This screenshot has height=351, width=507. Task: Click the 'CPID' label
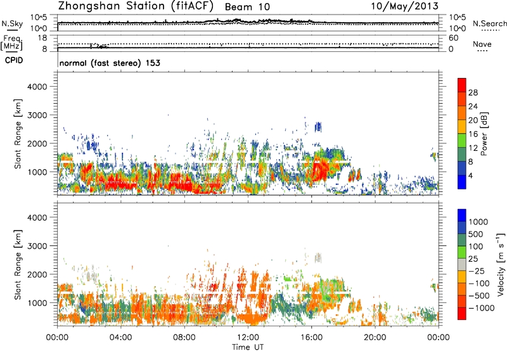click(x=14, y=60)
